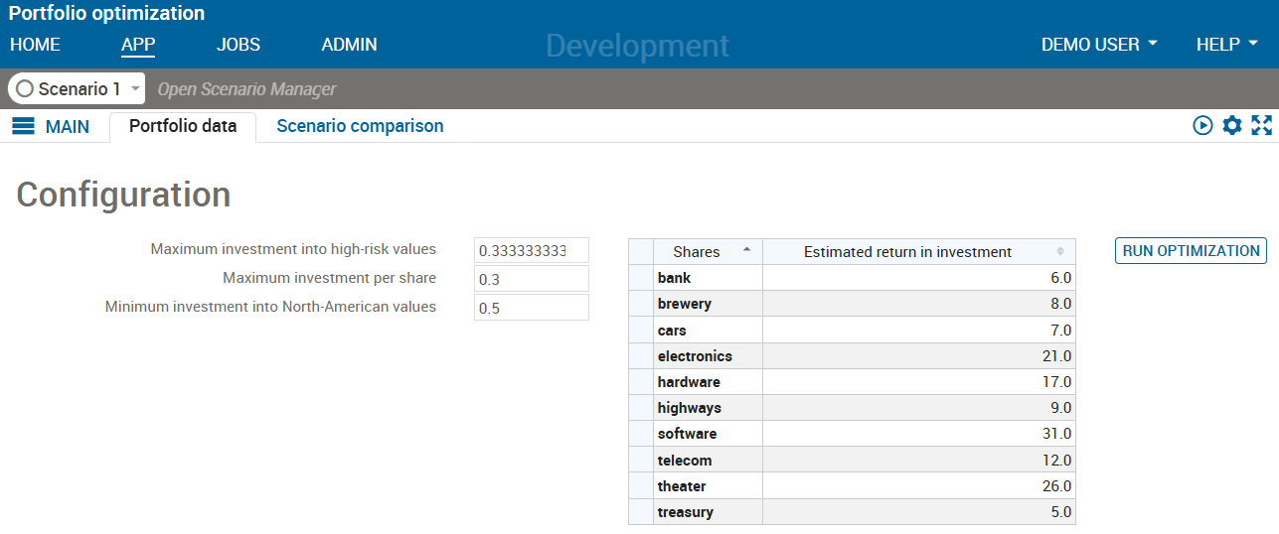This screenshot has width=1279, height=534.
Task: Click the Scenario 1 circle status icon
Action: pyautogui.click(x=25, y=89)
